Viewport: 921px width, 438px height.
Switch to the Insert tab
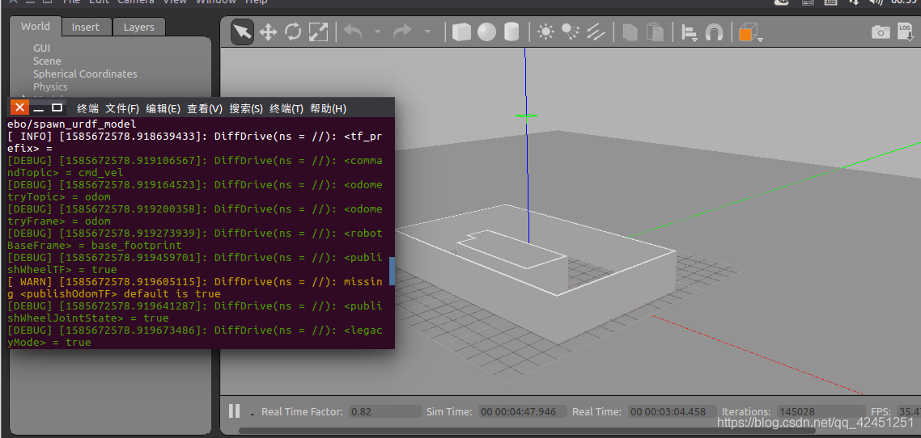85,27
